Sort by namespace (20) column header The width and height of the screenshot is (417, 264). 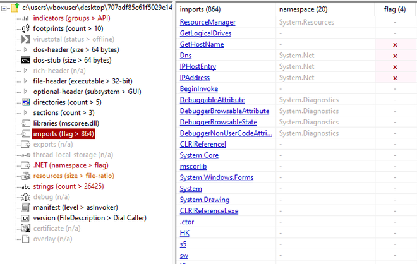click(x=303, y=9)
